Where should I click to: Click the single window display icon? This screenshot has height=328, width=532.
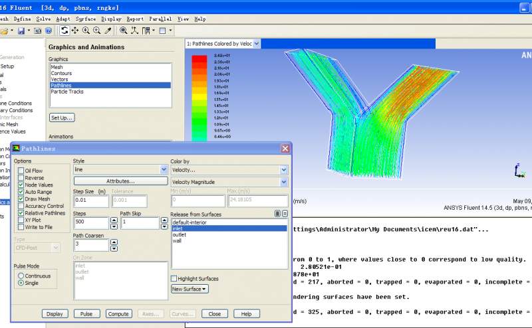coord(162,31)
